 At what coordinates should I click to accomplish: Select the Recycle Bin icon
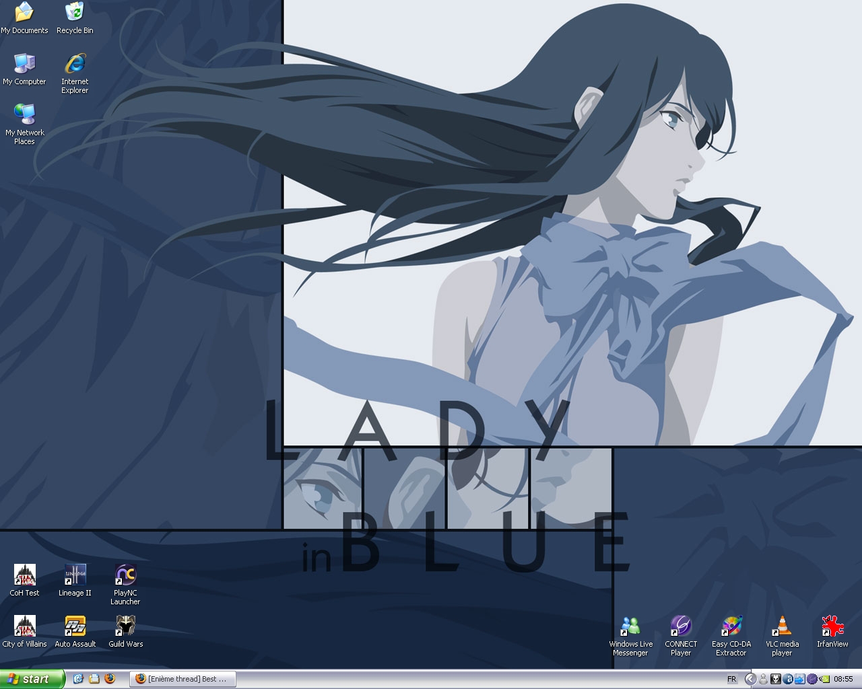tap(75, 18)
